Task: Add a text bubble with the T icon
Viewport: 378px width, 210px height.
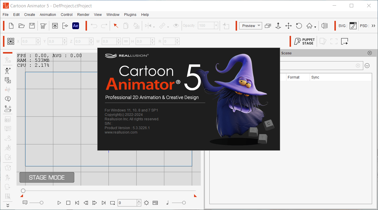Action: [x=8, y=99]
